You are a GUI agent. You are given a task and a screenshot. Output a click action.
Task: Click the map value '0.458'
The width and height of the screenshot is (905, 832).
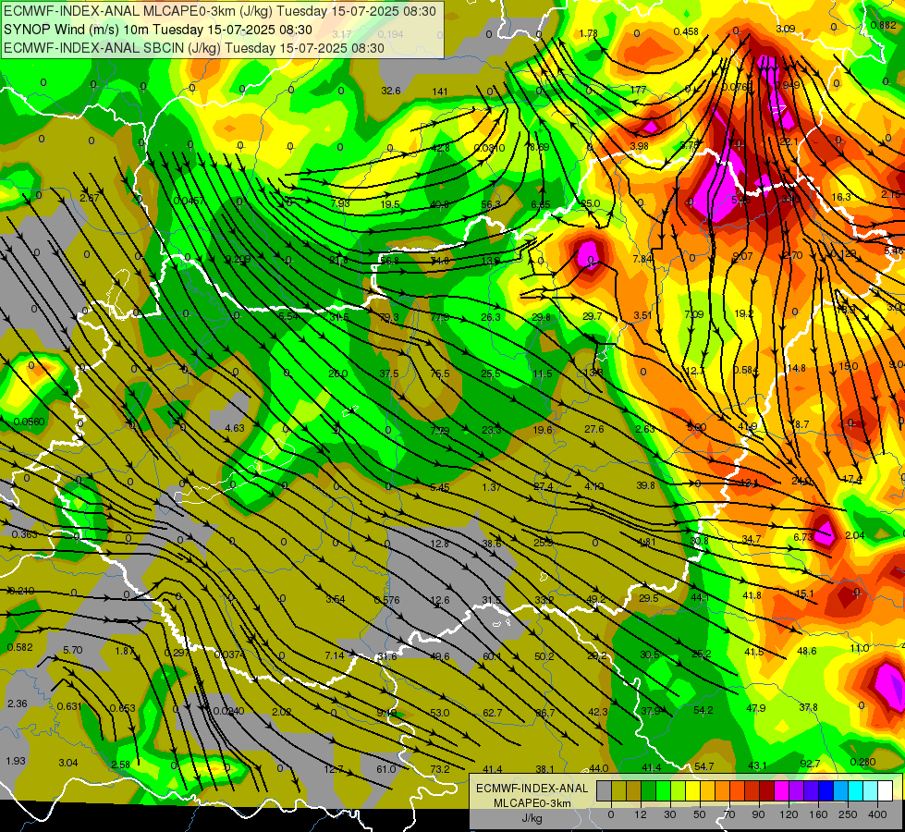(x=686, y=31)
